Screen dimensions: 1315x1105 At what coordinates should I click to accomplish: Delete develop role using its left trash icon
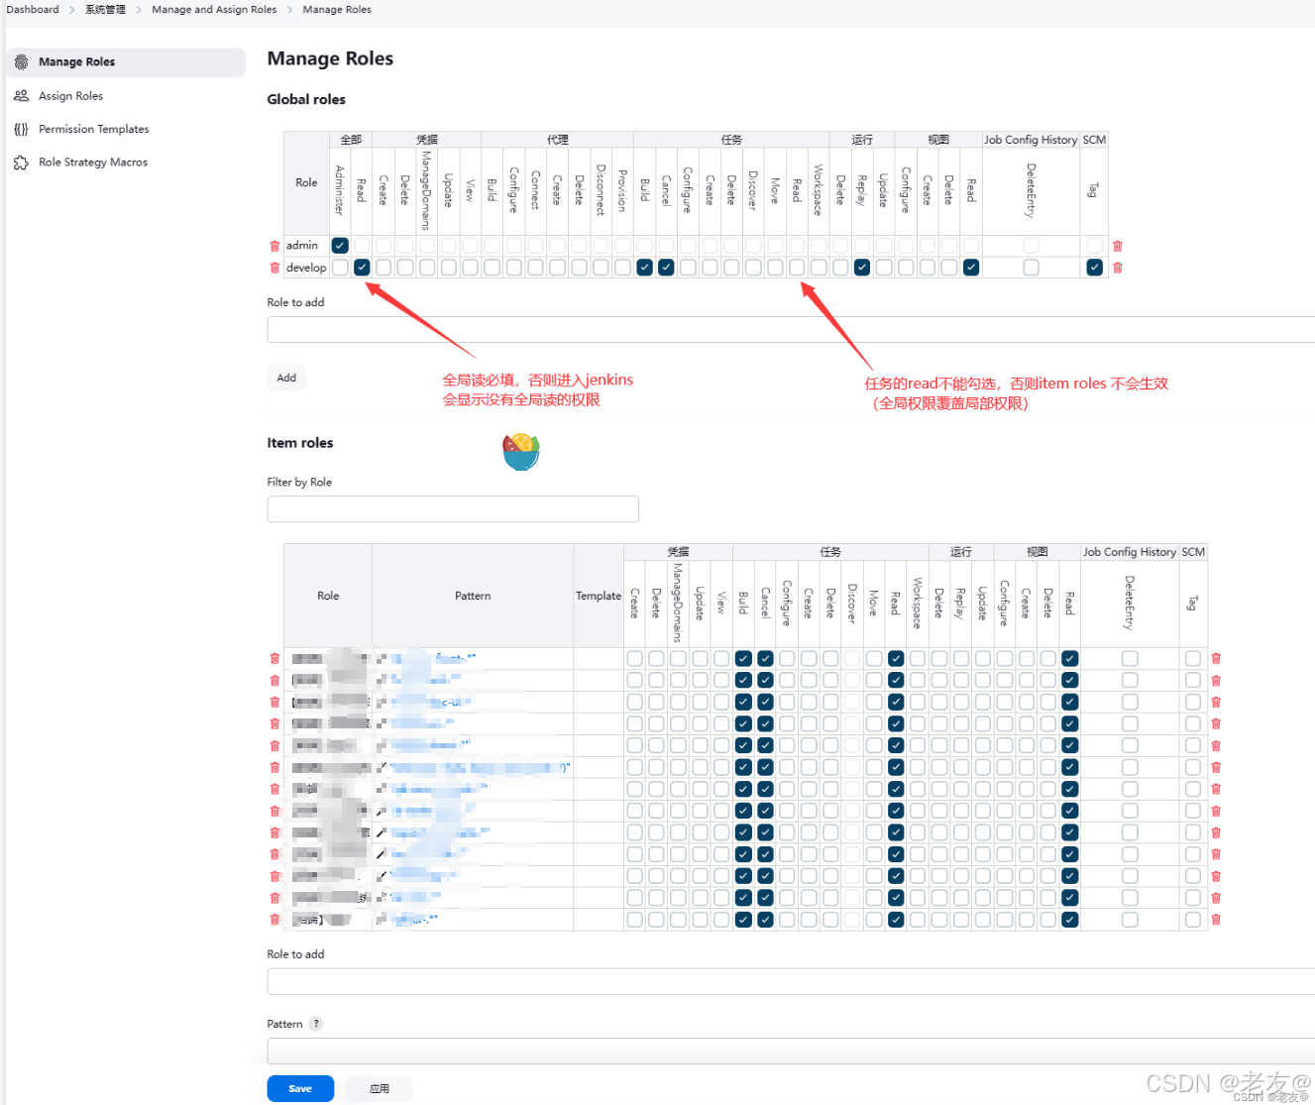274,268
